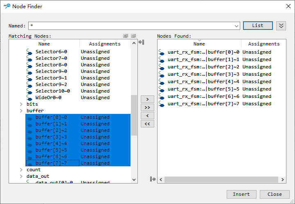Open the Named pattern dropdown arrow
295x204 pixels.
tap(236, 26)
